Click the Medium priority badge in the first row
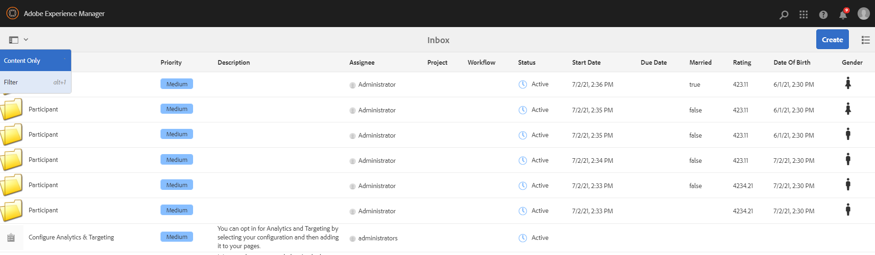Screen dimensions: 875x255 point(177,84)
